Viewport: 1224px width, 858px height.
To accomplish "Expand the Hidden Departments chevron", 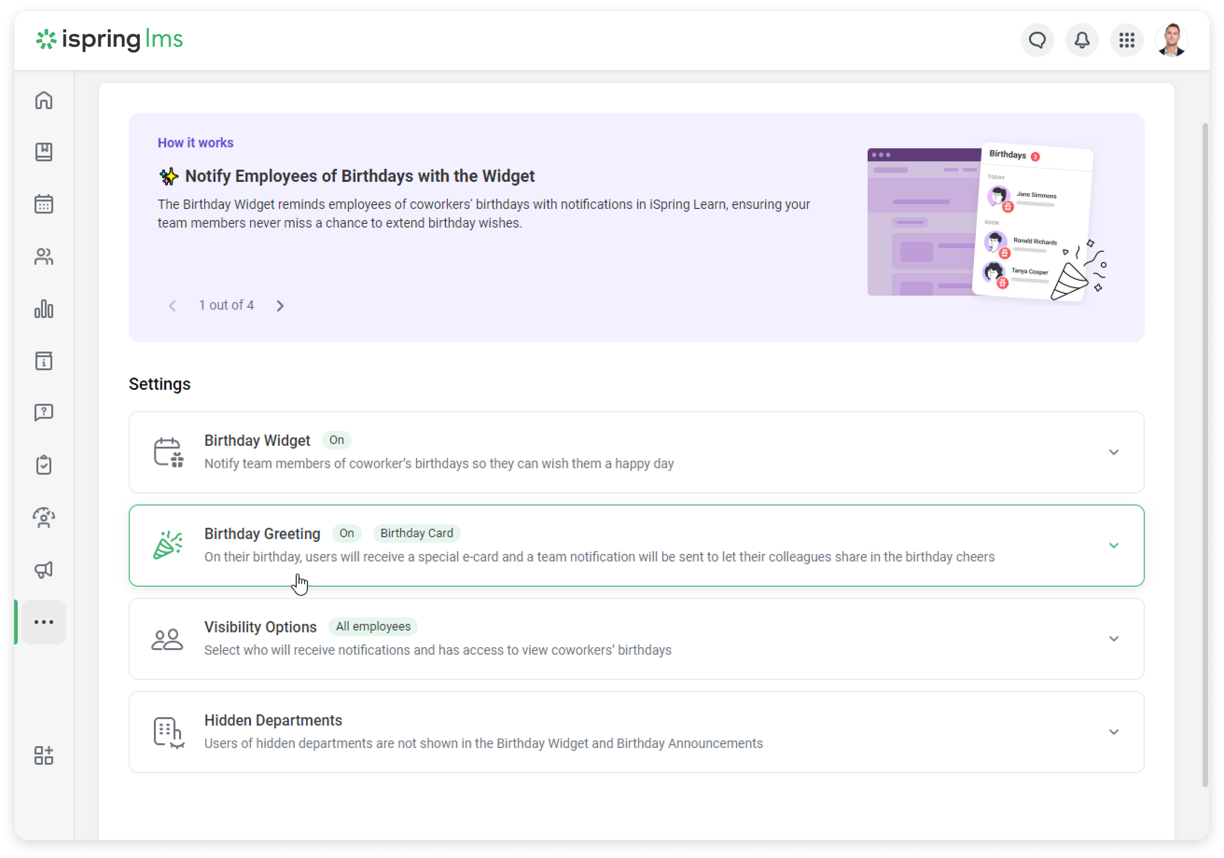I will (x=1113, y=732).
